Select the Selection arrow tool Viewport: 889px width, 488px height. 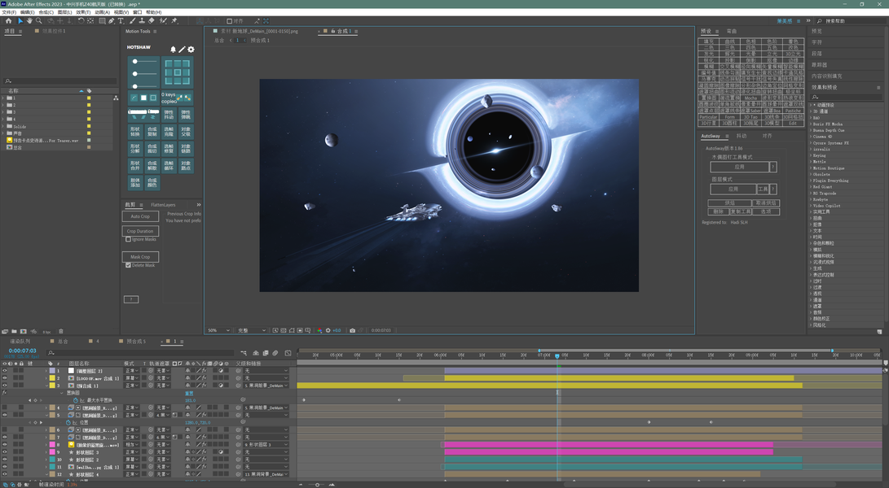click(x=20, y=21)
